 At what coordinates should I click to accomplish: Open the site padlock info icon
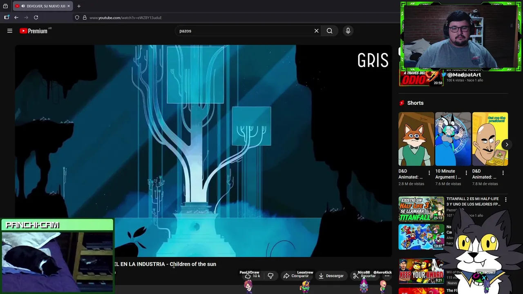point(85,18)
